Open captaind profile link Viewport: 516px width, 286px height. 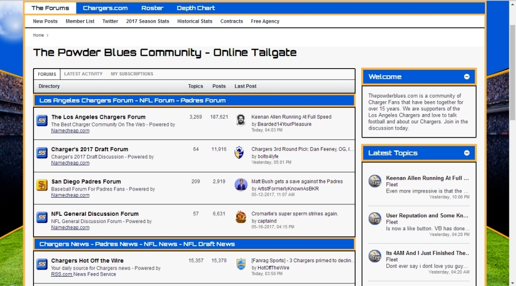pyautogui.click(x=267, y=221)
